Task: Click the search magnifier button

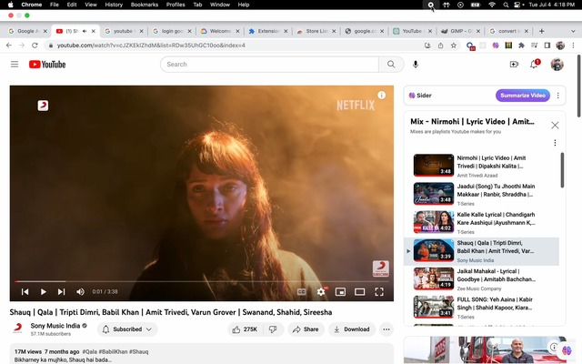Action: (391, 65)
